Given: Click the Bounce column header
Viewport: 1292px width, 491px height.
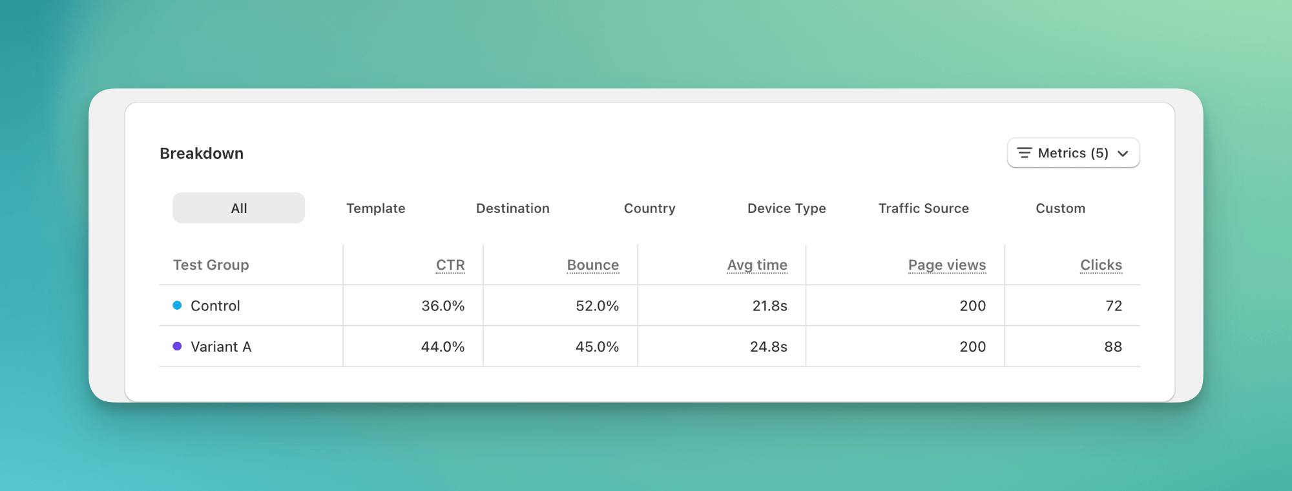Looking at the screenshot, I should [593, 265].
